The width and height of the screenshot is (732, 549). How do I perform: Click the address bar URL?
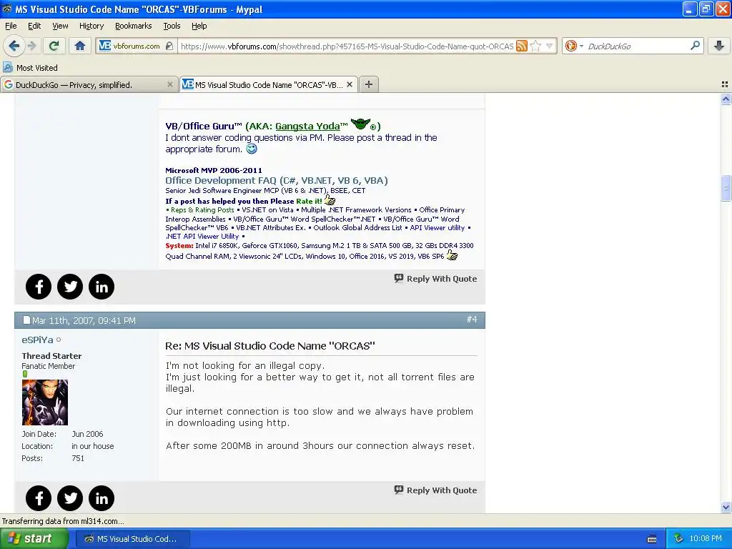pos(347,46)
